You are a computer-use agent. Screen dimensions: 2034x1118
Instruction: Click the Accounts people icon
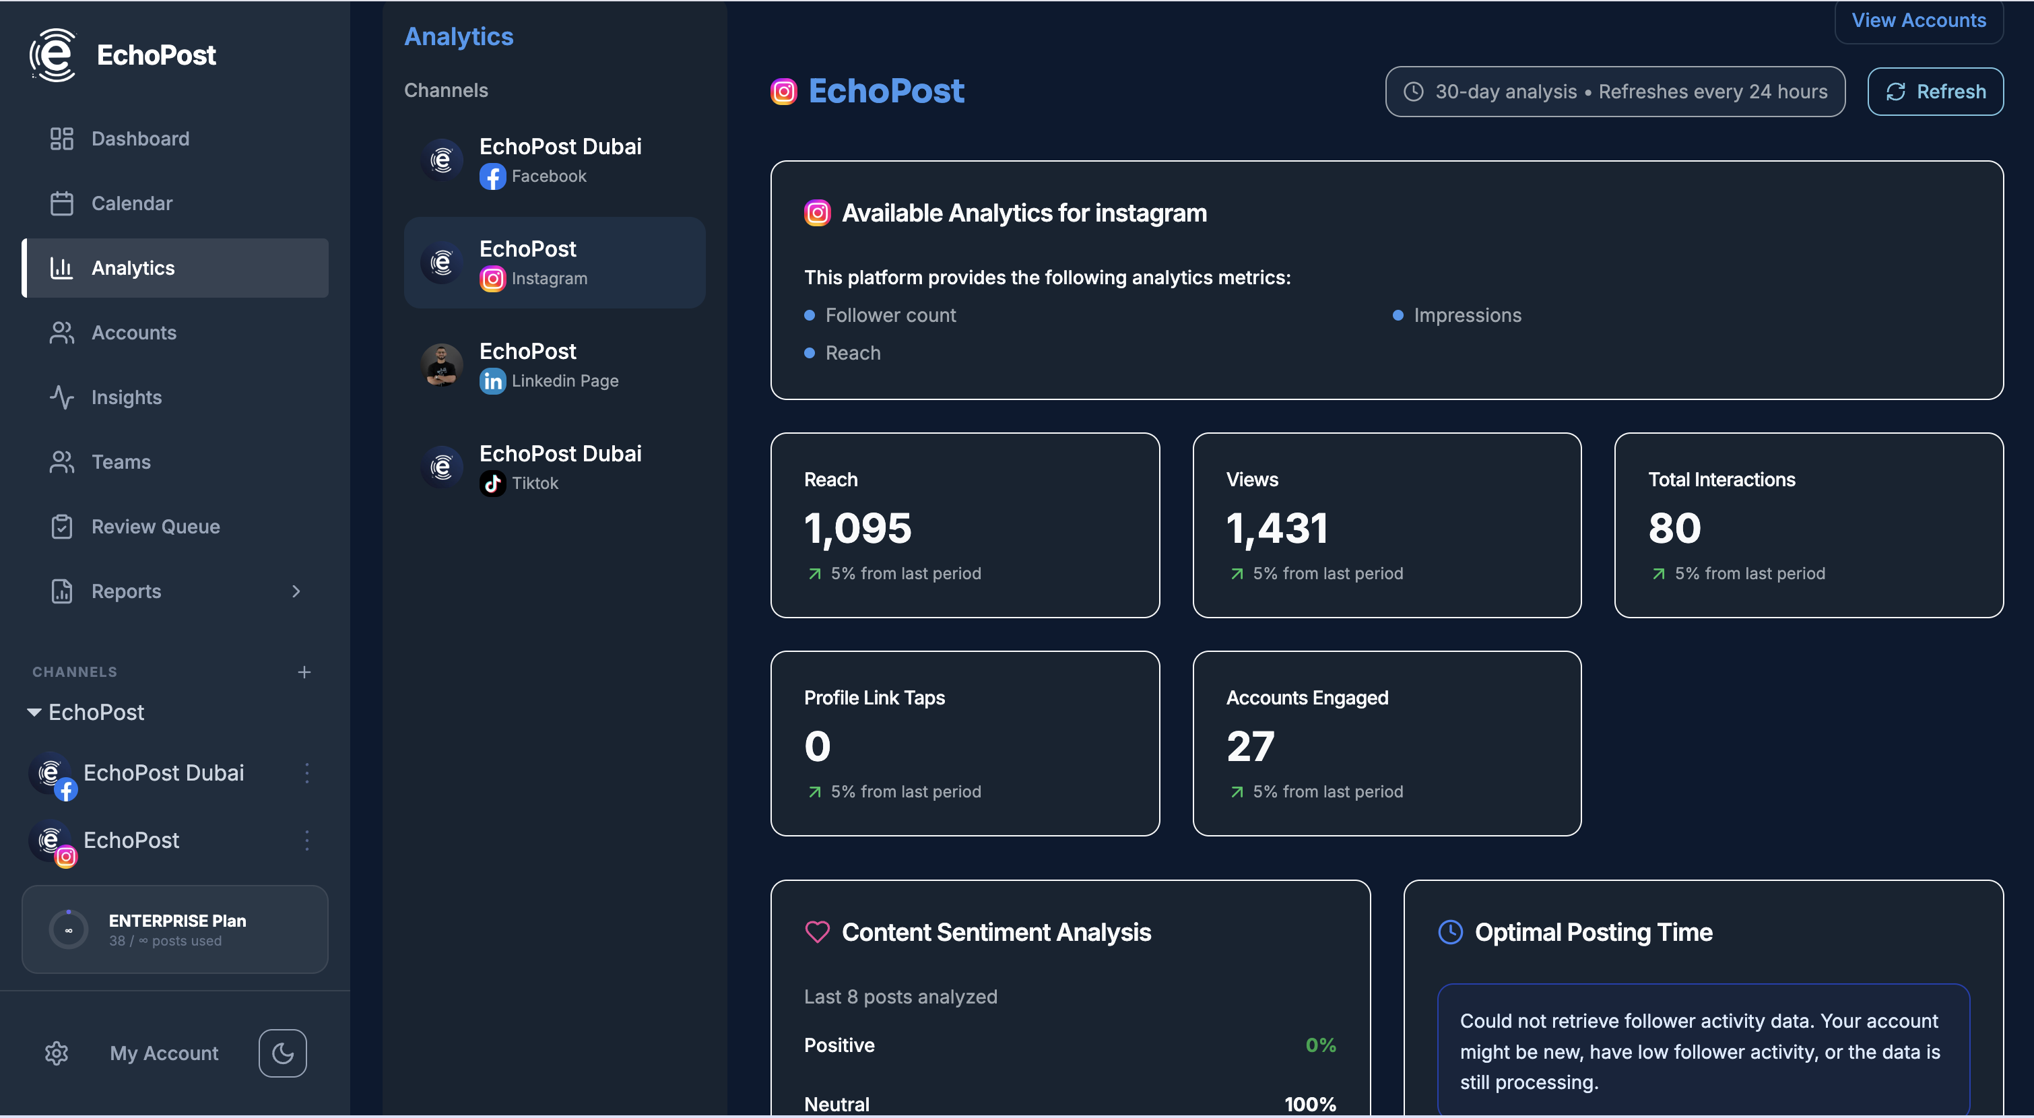[61, 333]
